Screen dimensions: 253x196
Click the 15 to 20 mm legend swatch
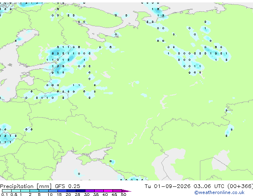pos(62,191)
